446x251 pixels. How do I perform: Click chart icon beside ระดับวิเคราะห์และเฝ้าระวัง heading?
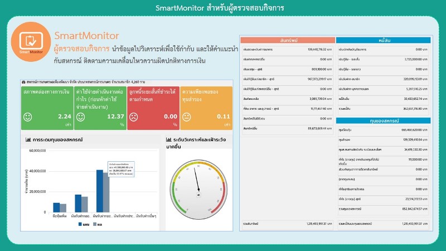[169, 140]
